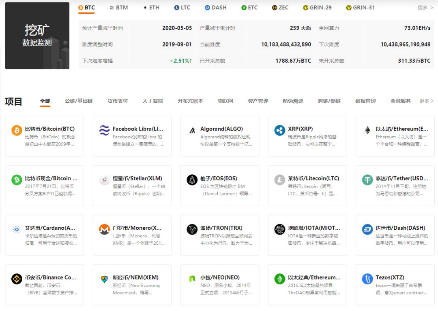Filter projects by 数据管理
438x311 pixels.
365,101
